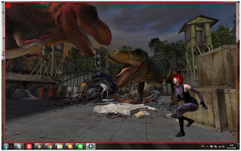Select The Sims plumbob taskbar icon
The image size is (241, 151).
click(x=91, y=146)
